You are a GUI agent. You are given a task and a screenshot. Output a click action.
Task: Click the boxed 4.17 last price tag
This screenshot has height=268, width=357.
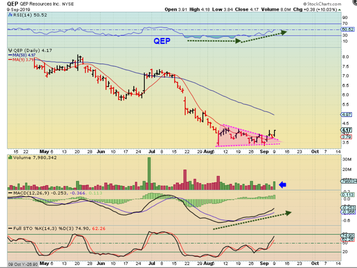(346, 130)
